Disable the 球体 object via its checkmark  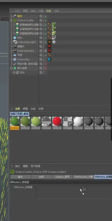[46, 38]
